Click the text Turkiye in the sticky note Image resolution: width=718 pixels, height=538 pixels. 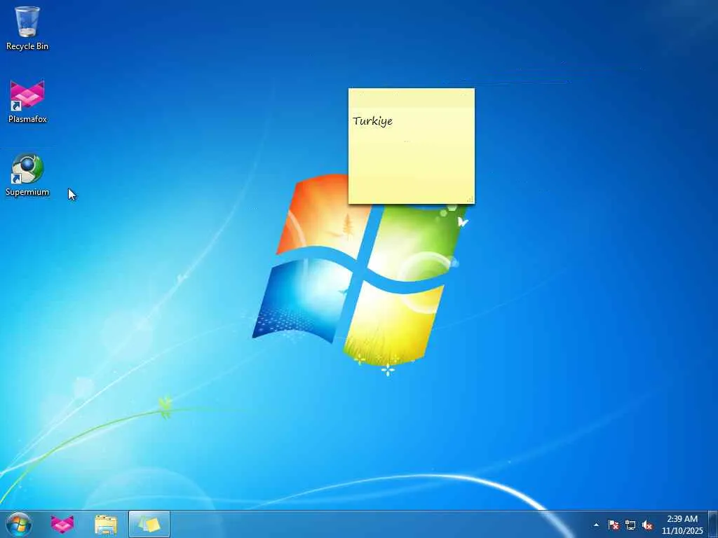click(373, 121)
